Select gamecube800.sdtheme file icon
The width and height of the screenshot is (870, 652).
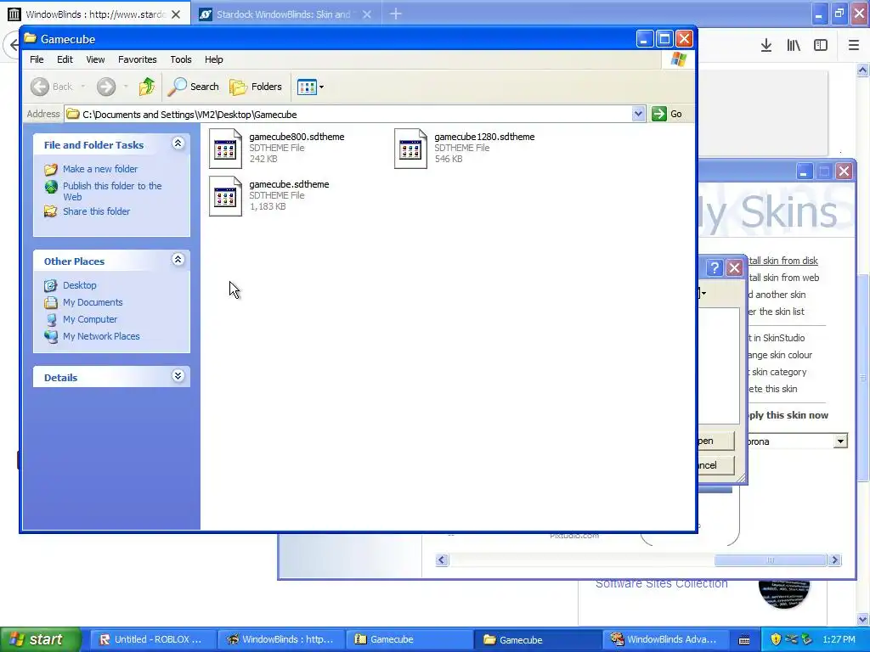click(x=225, y=148)
